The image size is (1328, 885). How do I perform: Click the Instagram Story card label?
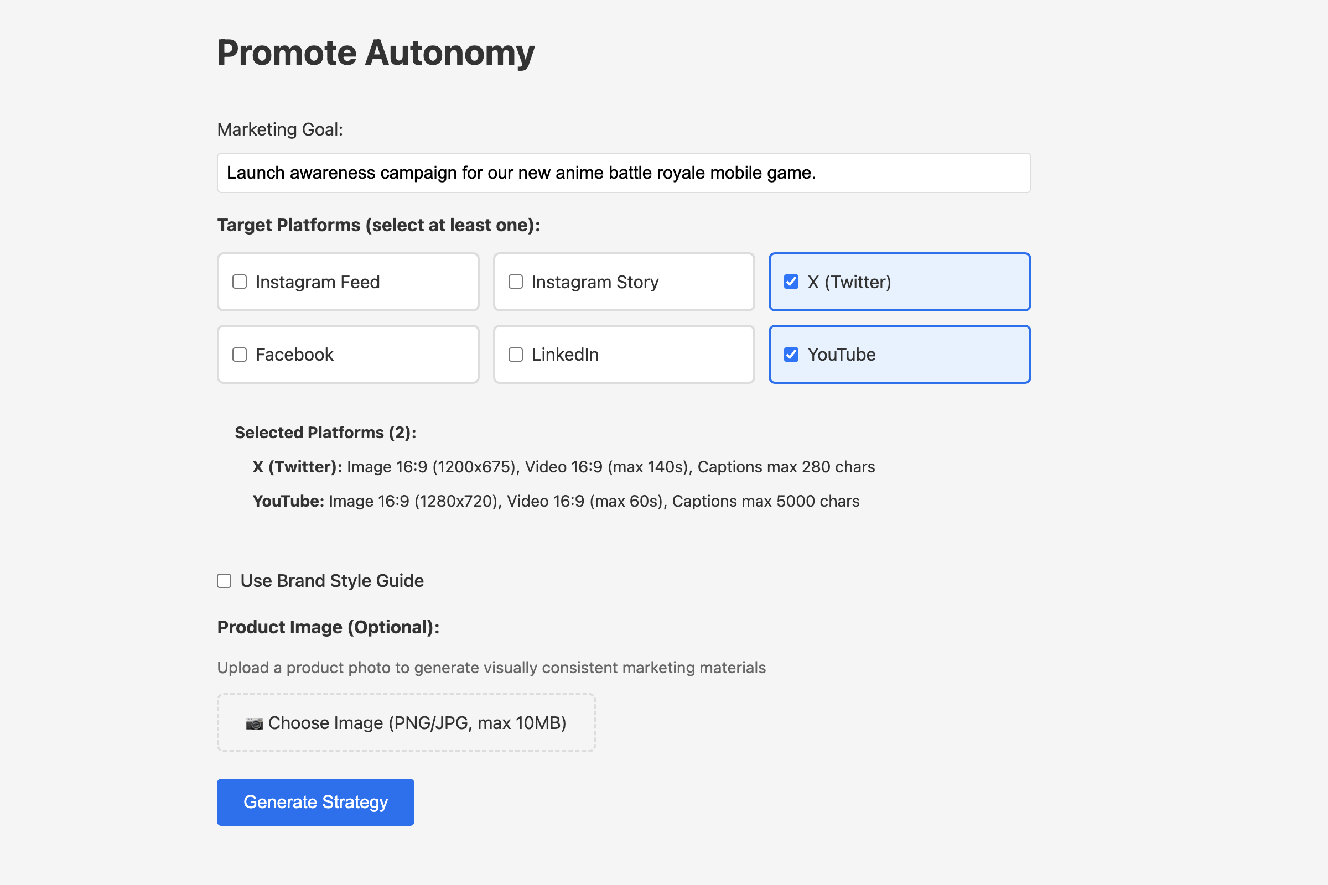coord(594,282)
